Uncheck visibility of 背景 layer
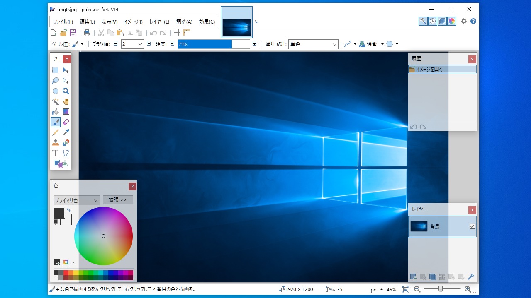 click(472, 226)
